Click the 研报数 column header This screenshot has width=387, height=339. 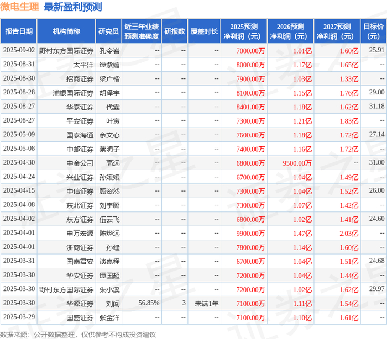point(175,31)
